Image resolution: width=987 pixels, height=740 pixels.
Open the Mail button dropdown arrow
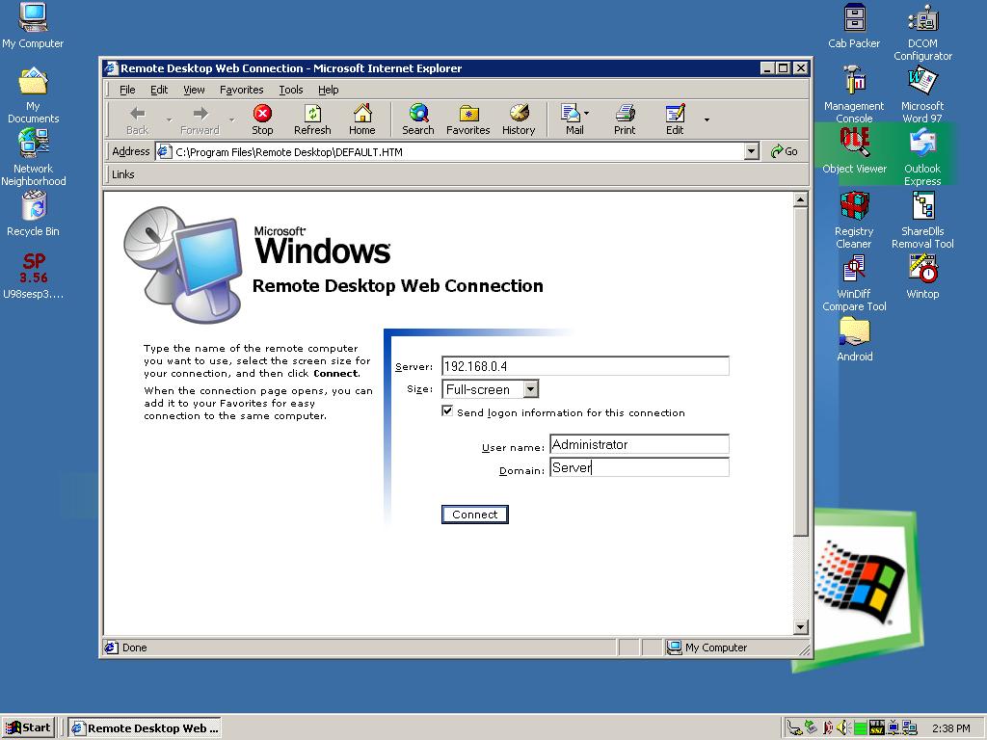587,114
